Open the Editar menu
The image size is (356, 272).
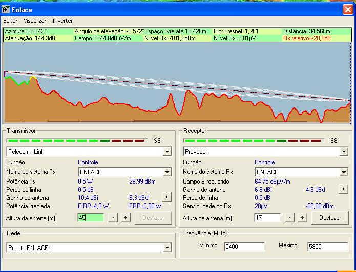(x=10, y=21)
